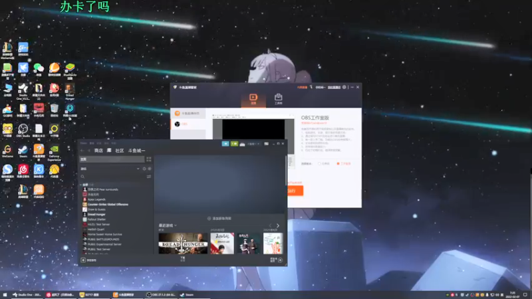Open Steam downloads at bottom center
This screenshot has height=299, width=532.
tap(183, 259)
